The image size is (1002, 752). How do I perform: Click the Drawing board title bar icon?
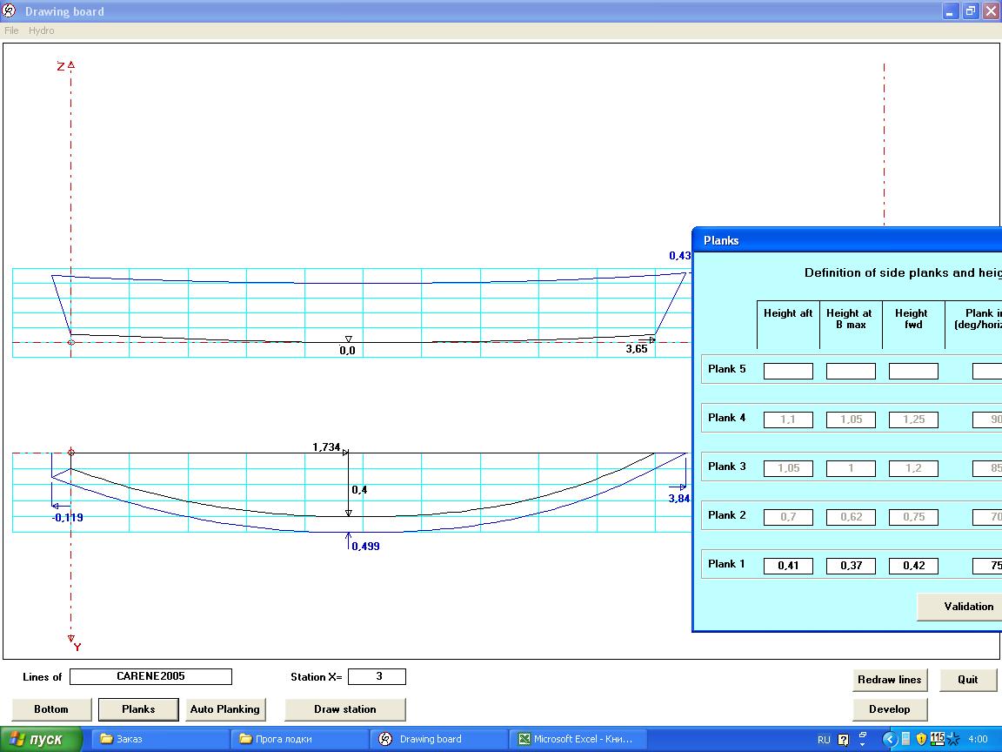click(10, 11)
